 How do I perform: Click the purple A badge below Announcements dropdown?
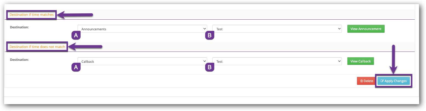click(x=76, y=35)
